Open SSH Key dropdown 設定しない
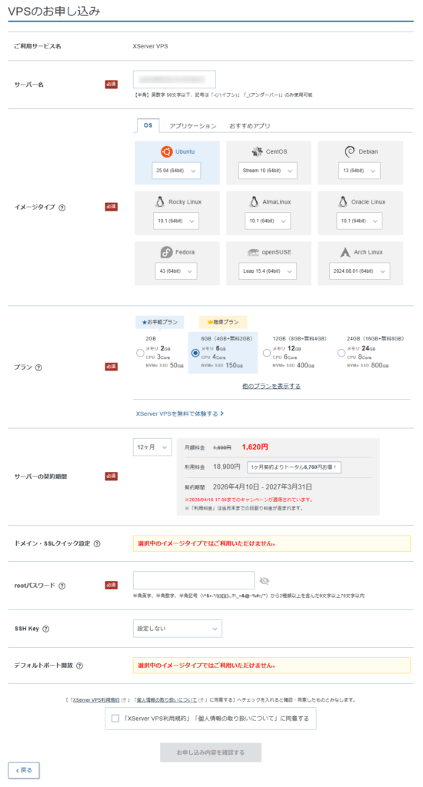Viewport: 423px width, 787px height. pyautogui.click(x=178, y=629)
